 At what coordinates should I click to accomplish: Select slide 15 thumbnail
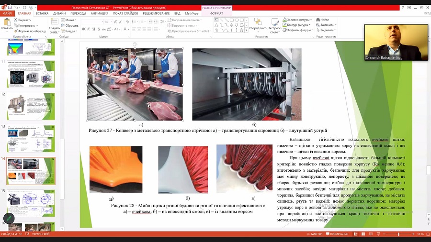pyautogui.click(x=31, y=203)
